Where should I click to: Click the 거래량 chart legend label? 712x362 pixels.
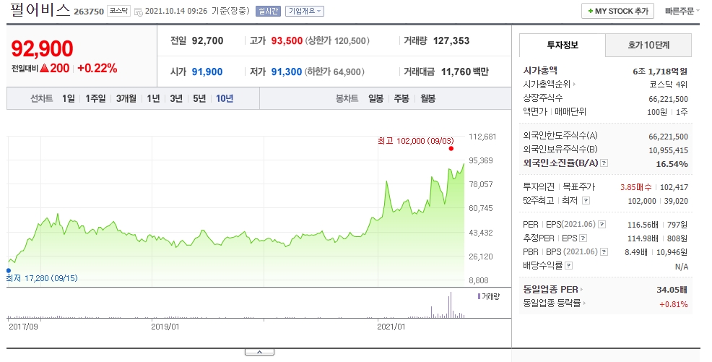pos(490,296)
